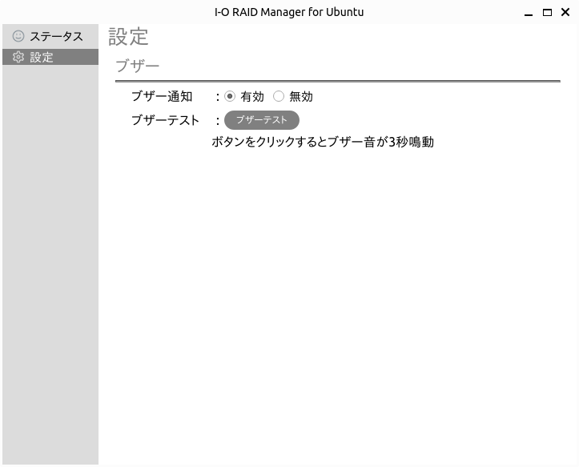Open the ステータス sidebar page
The height and width of the screenshot is (467, 579).
pyautogui.click(x=56, y=36)
